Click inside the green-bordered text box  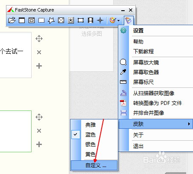pyautogui.click(x=16, y=131)
